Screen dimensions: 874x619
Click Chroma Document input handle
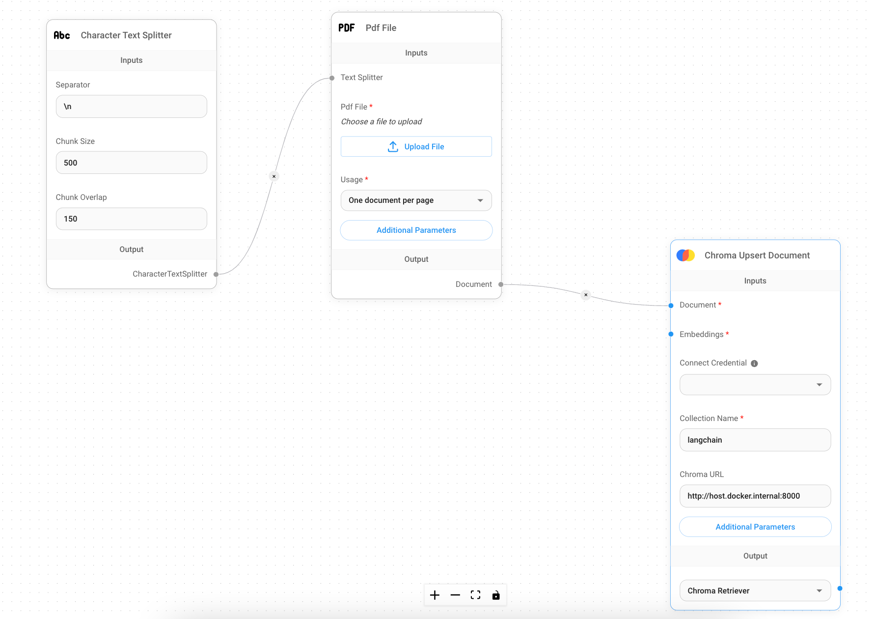pos(671,306)
